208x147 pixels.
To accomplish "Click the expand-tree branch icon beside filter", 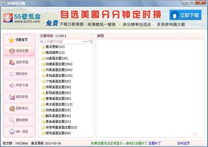I will [90, 42].
